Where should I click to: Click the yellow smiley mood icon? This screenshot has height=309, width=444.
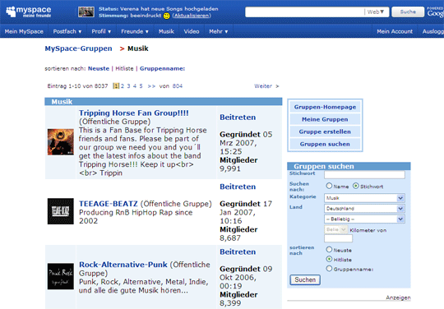(x=167, y=16)
